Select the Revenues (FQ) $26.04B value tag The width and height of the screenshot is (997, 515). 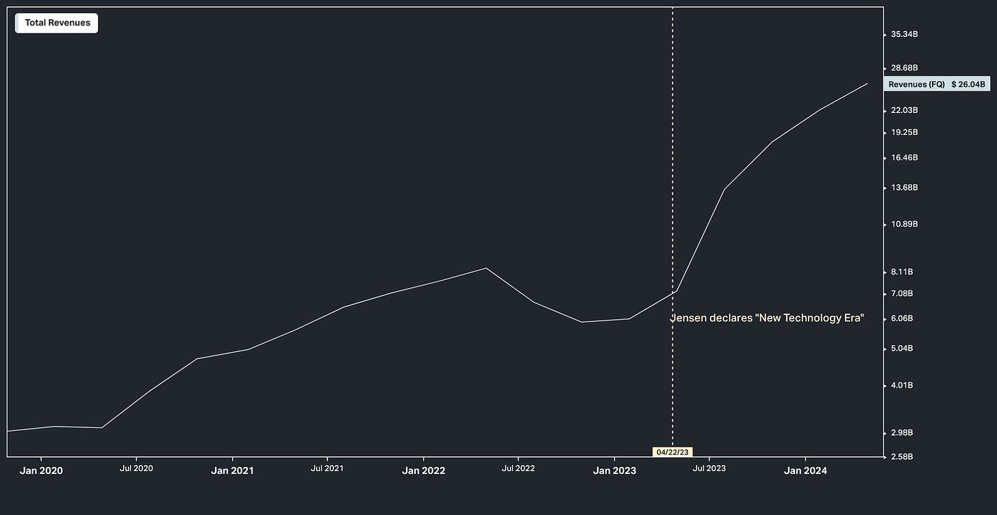937,84
